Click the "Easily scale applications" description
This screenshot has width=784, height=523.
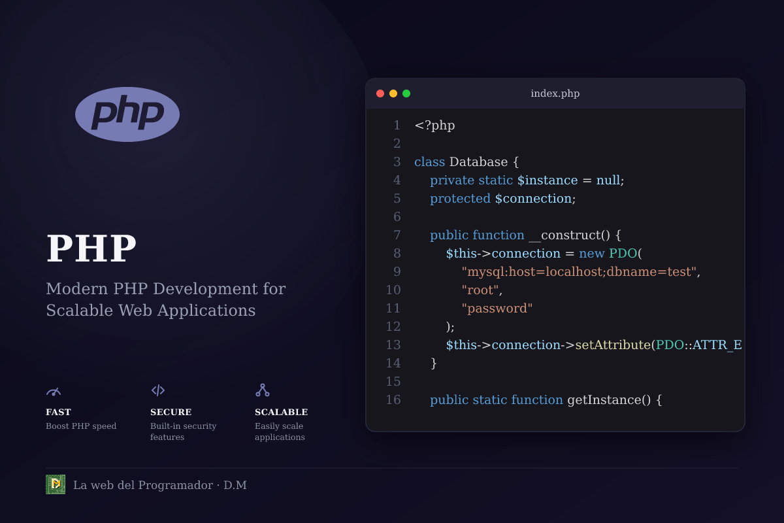pos(280,431)
